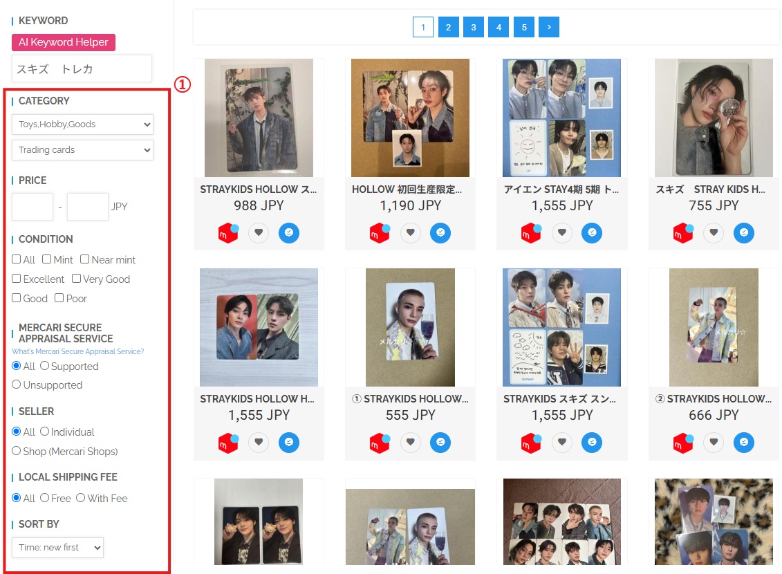Screen dimensions: 782x574
Task: Jump to page 5 of results
Action: 524,27
